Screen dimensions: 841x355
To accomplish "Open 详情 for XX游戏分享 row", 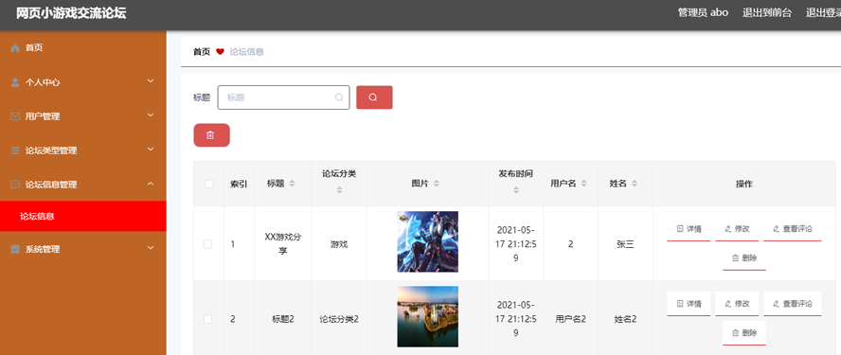I will (689, 229).
